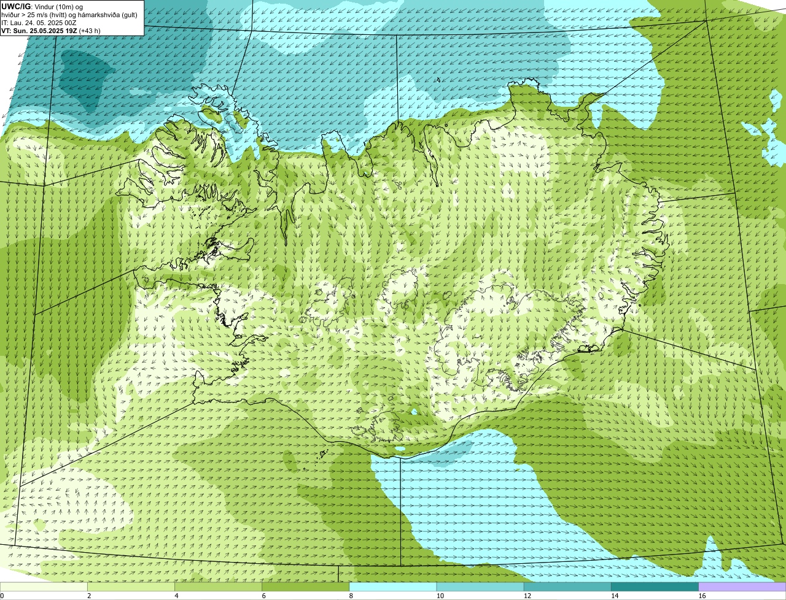Click the legend value label "14"
The image size is (786, 600).
point(615,596)
